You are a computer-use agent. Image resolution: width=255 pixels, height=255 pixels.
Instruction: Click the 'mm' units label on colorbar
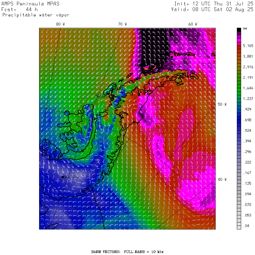pos(245,29)
